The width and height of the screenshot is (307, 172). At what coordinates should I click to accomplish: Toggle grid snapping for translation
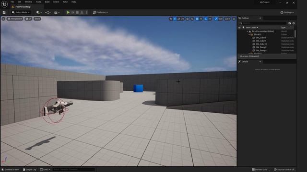pos(197,19)
